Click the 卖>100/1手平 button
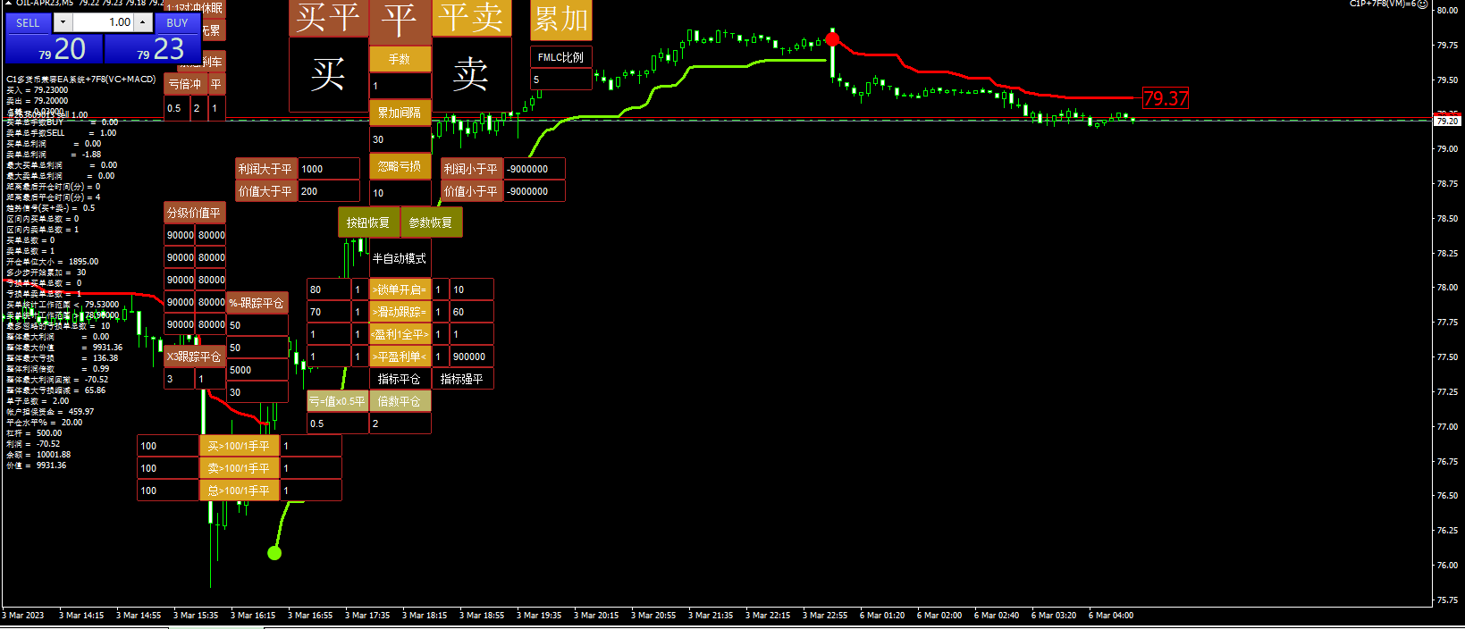The width and height of the screenshot is (1465, 629). coord(239,468)
